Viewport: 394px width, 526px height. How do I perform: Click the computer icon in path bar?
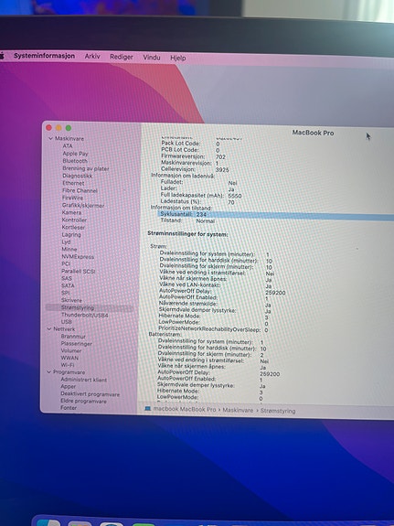(147, 409)
